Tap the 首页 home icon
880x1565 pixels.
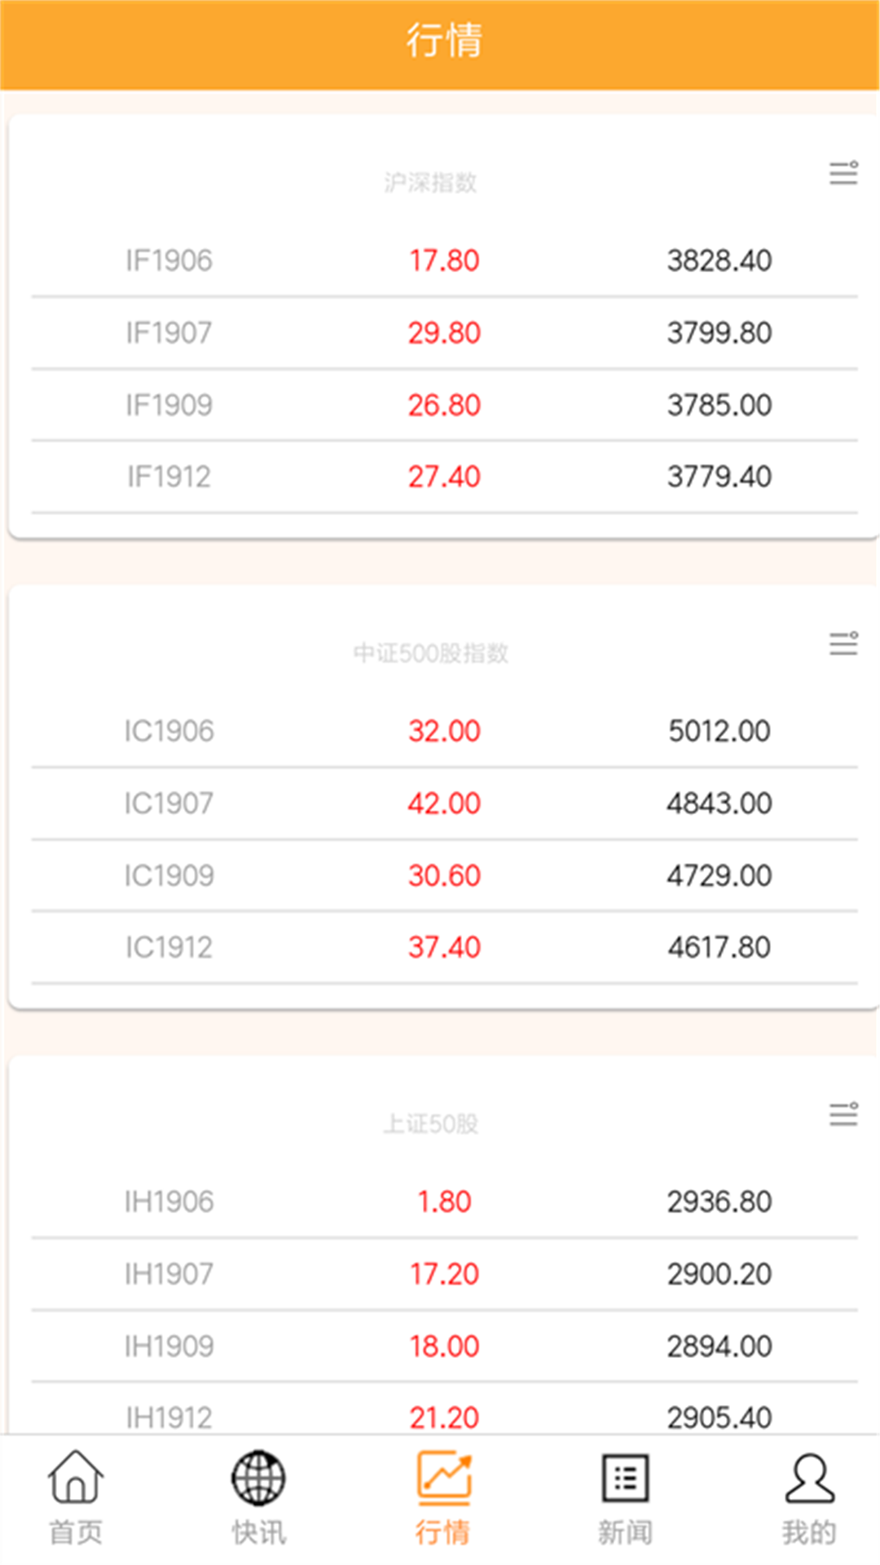pyautogui.click(x=76, y=1479)
